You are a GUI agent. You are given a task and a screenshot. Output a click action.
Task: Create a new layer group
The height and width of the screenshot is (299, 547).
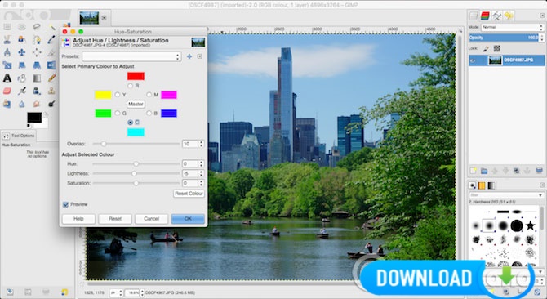[x=484, y=171]
